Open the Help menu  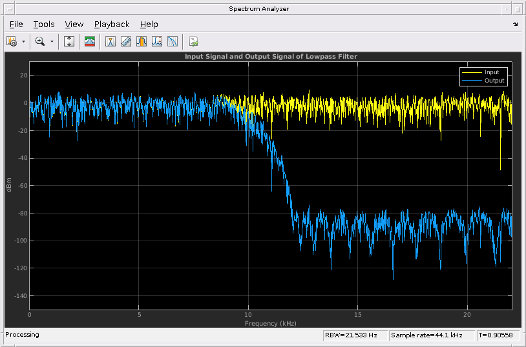coord(149,24)
